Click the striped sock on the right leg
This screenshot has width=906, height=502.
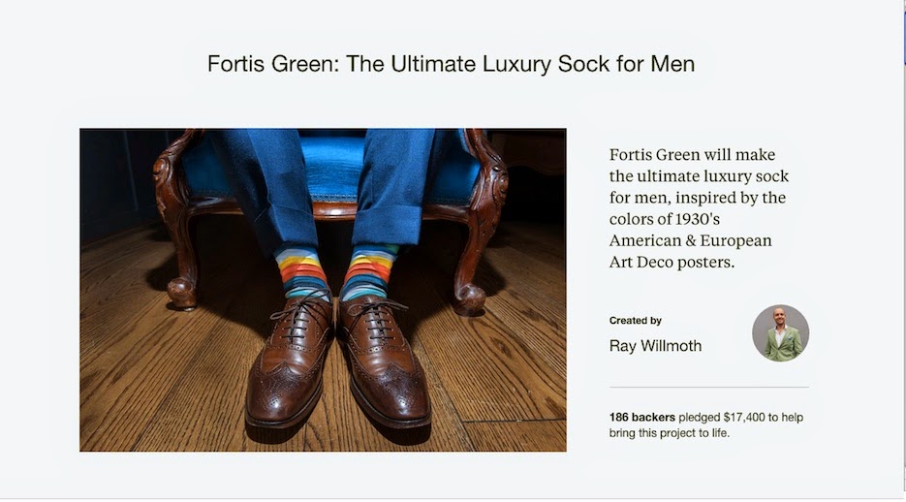[368, 271]
